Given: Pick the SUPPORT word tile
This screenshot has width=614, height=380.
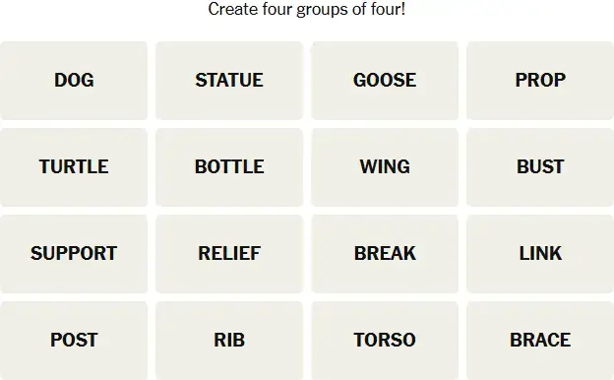Looking at the screenshot, I should (x=74, y=254).
